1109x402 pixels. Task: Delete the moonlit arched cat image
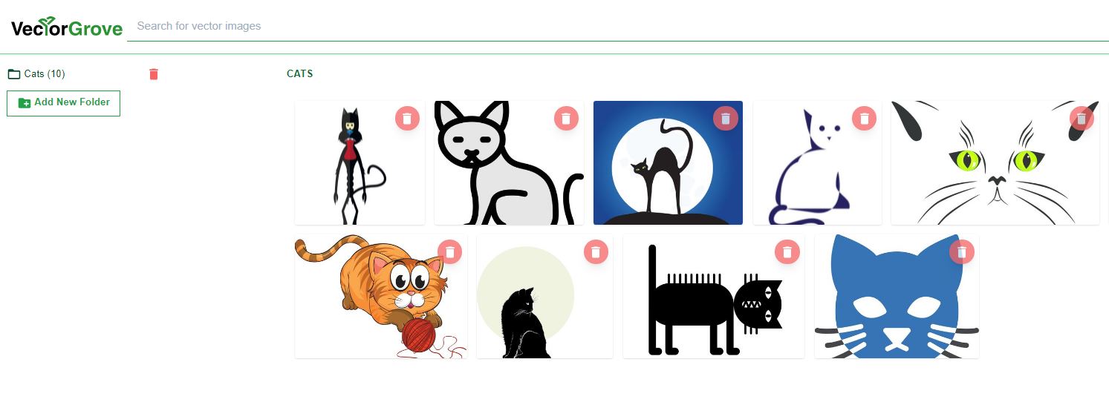[726, 119]
